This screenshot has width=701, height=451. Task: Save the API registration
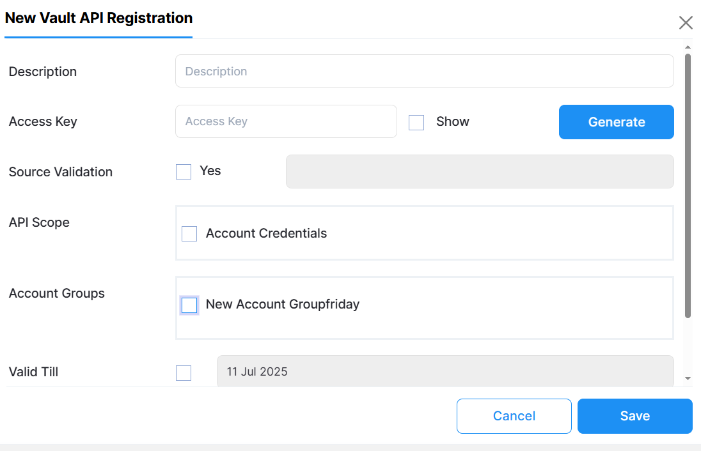pyautogui.click(x=634, y=416)
